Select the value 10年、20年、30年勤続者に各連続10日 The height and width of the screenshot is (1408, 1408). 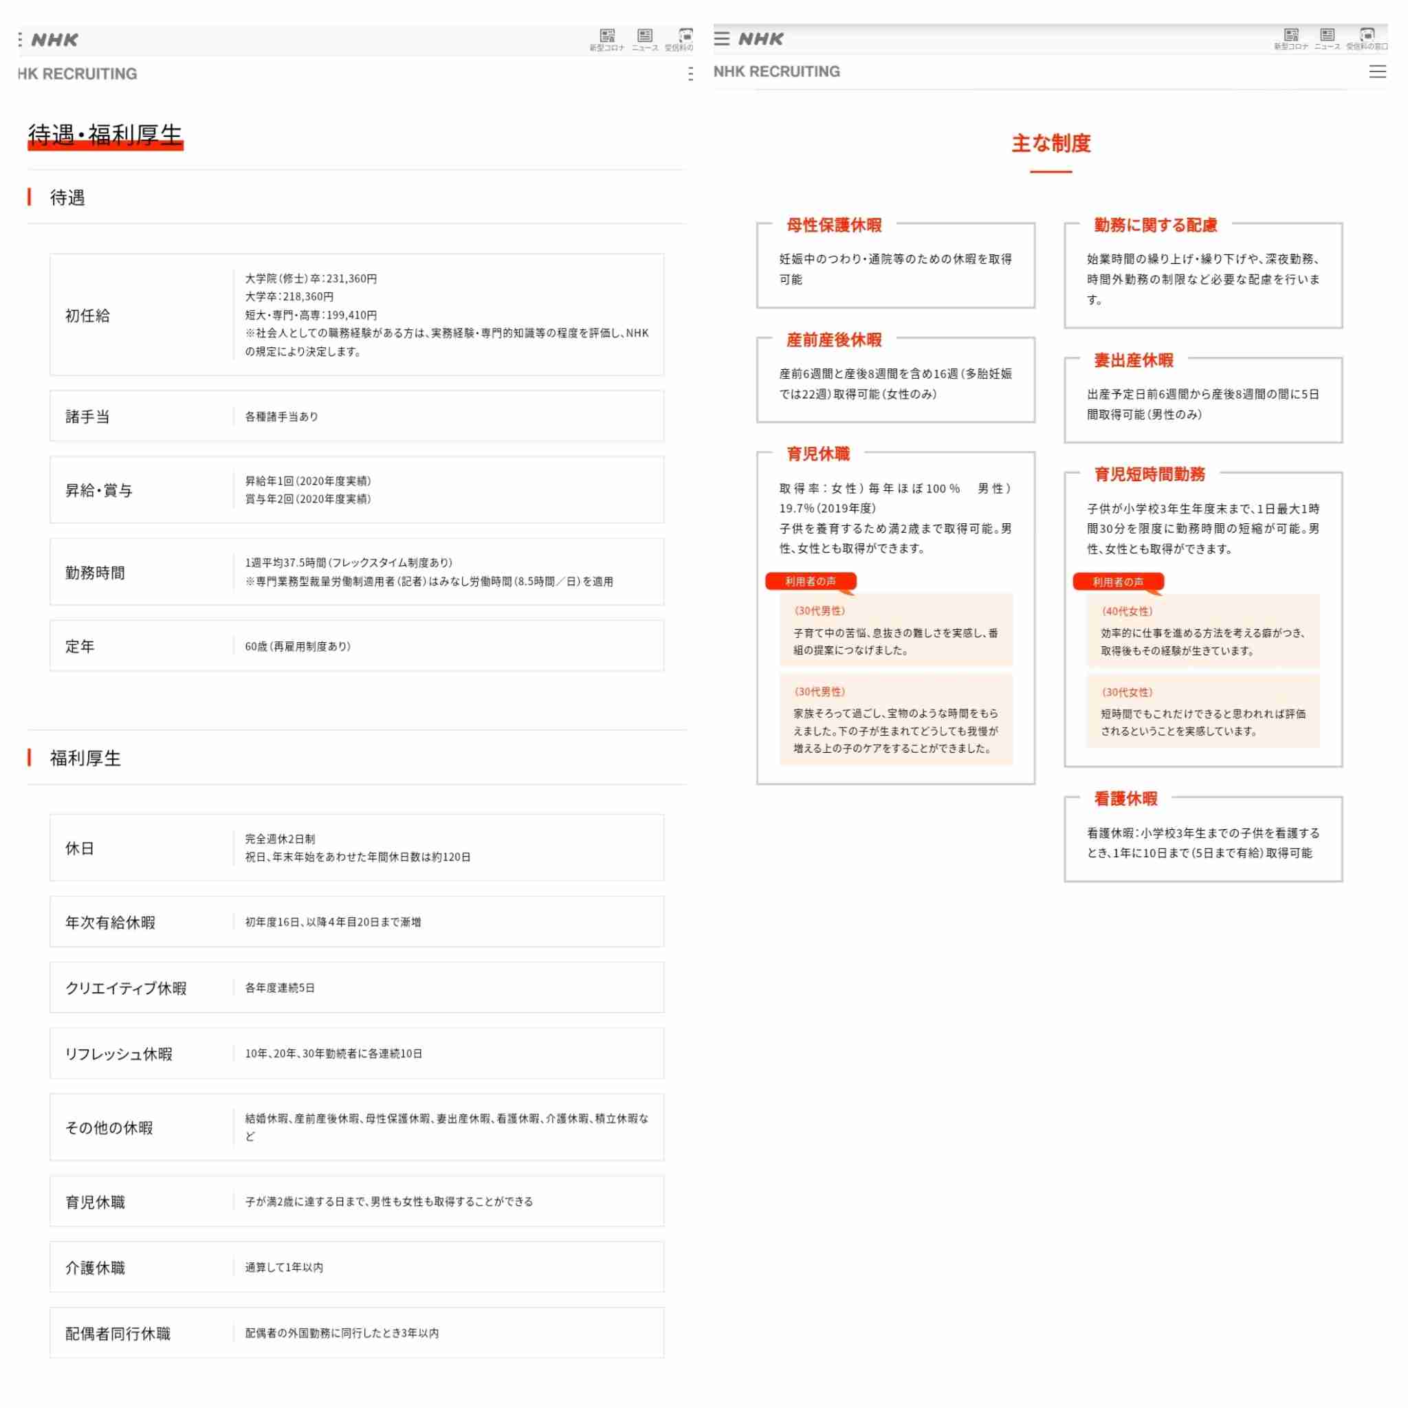click(x=333, y=1053)
